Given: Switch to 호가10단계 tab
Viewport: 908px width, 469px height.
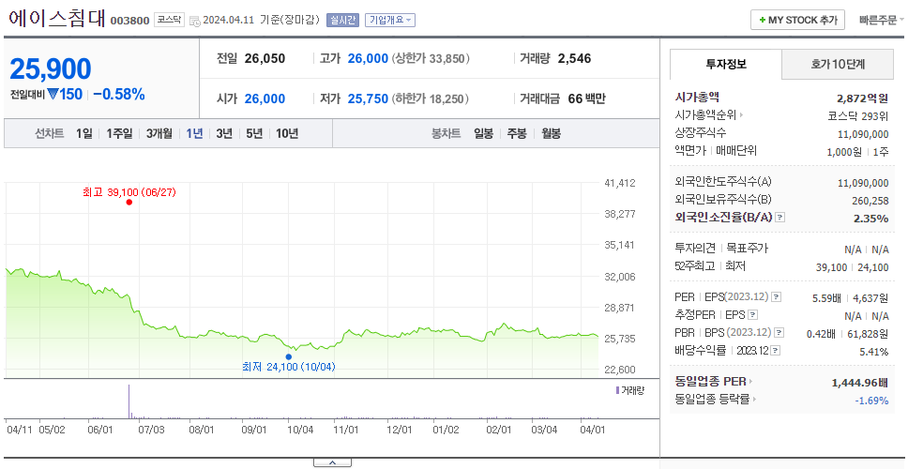Looking at the screenshot, I should tap(838, 65).
